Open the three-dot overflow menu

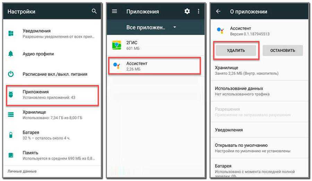(198, 11)
